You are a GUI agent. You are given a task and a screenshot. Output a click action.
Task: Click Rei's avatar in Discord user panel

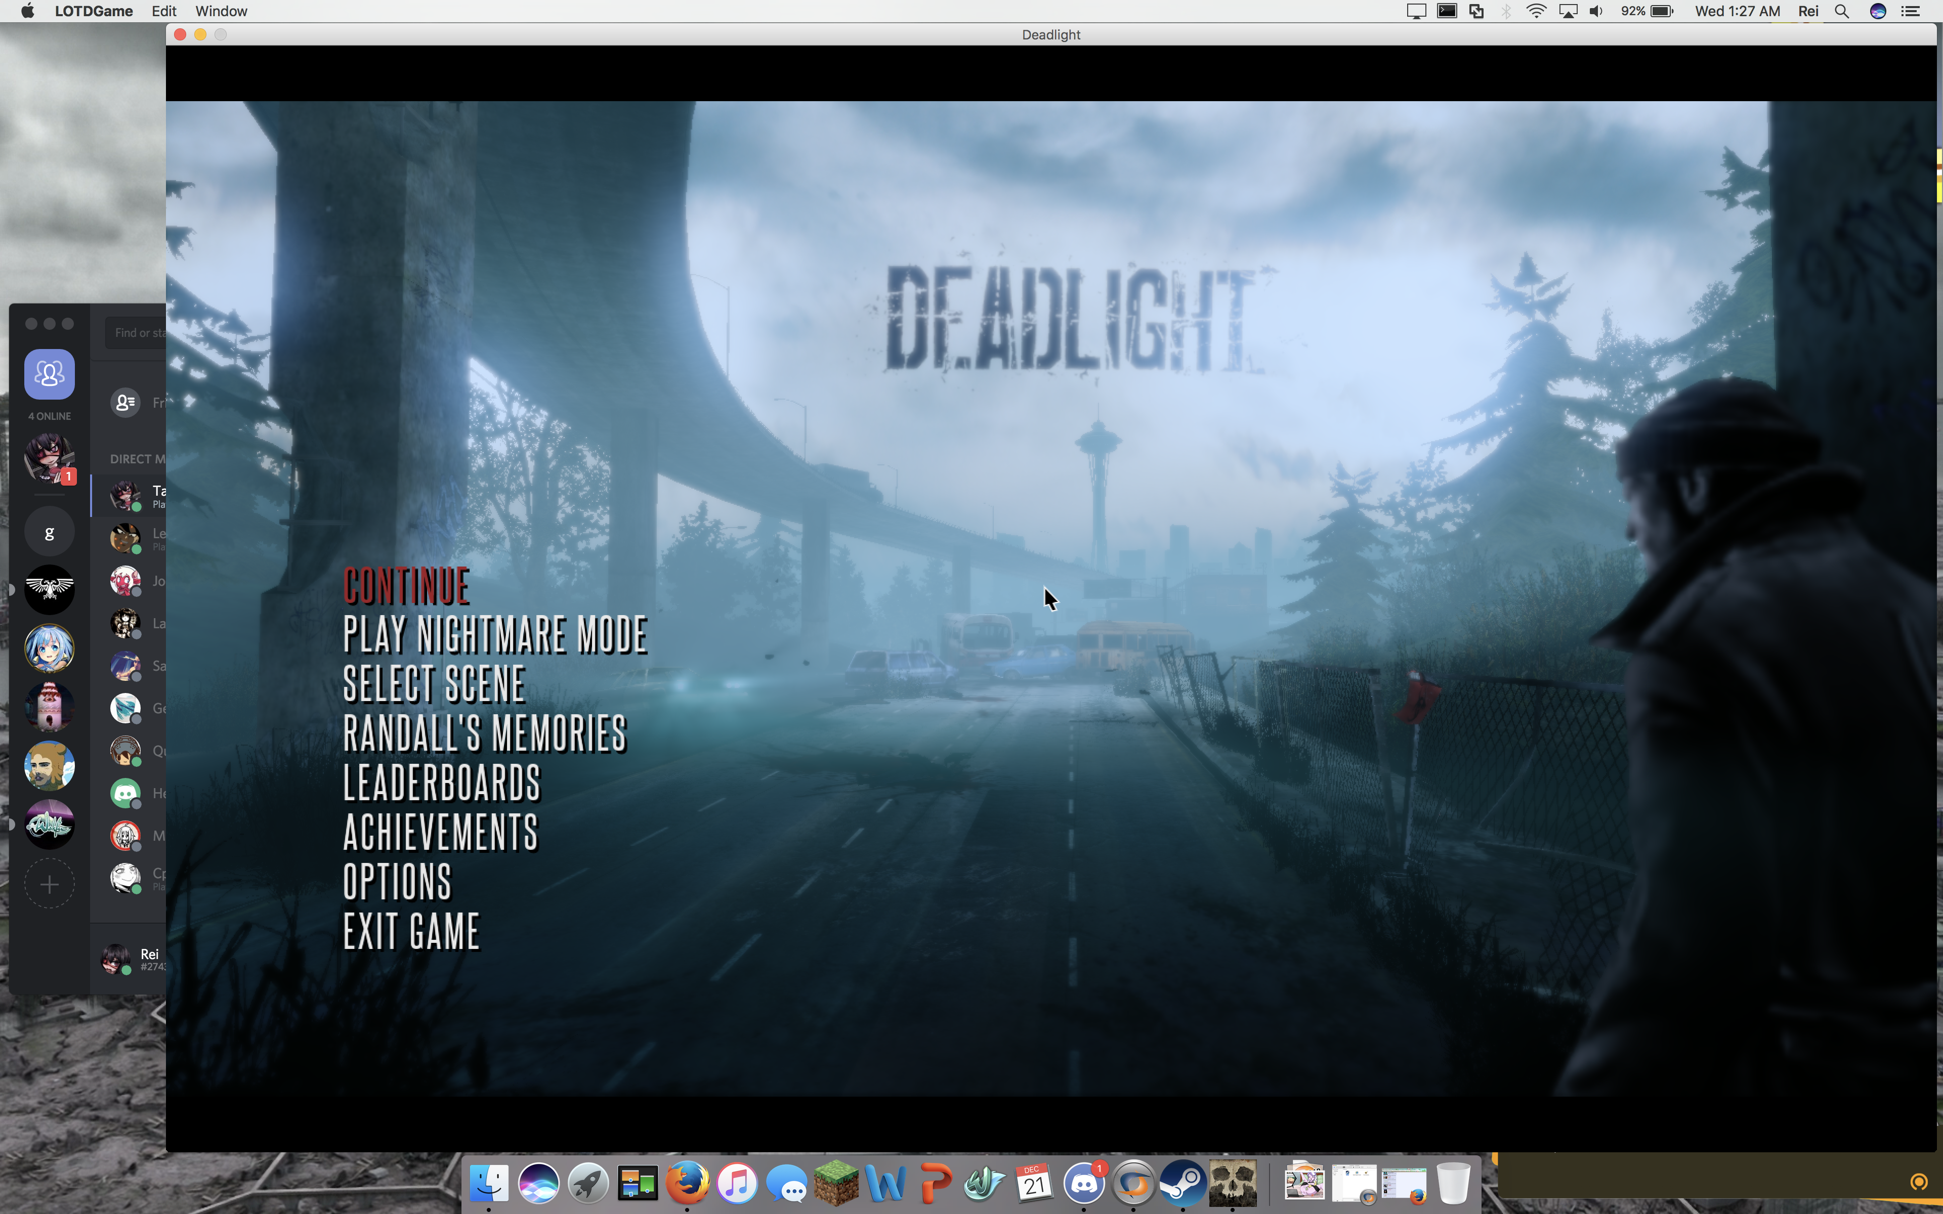coord(115,959)
